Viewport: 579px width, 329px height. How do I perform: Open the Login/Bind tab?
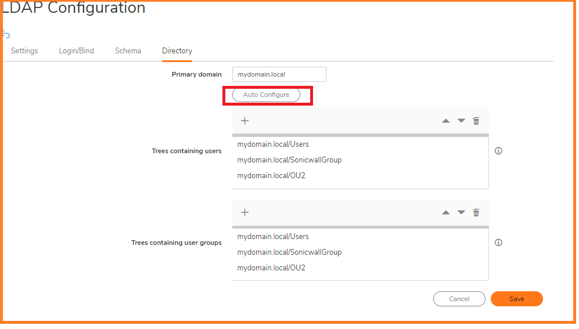[x=77, y=51]
